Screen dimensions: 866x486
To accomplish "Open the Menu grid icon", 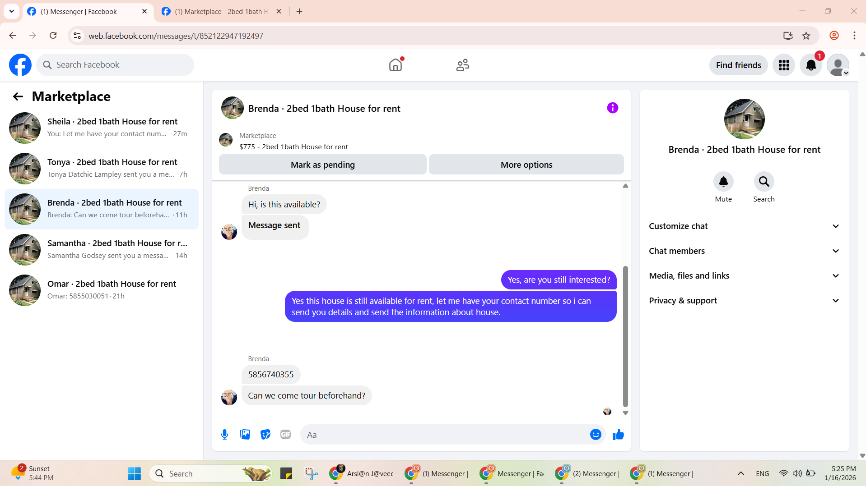I will (x=784, y=65).
